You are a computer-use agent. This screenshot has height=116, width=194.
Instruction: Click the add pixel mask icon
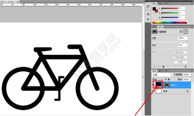point(181,31)
